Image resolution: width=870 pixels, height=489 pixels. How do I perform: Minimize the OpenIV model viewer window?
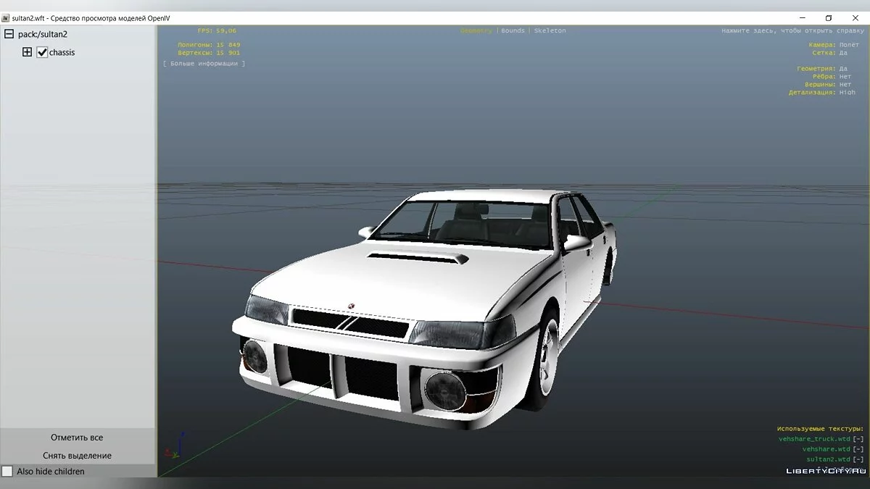coord(803,17)
